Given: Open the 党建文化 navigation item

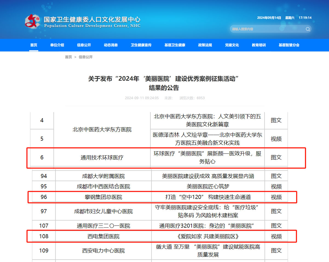Looking at the screenshot, I should (x=232, y=45).
